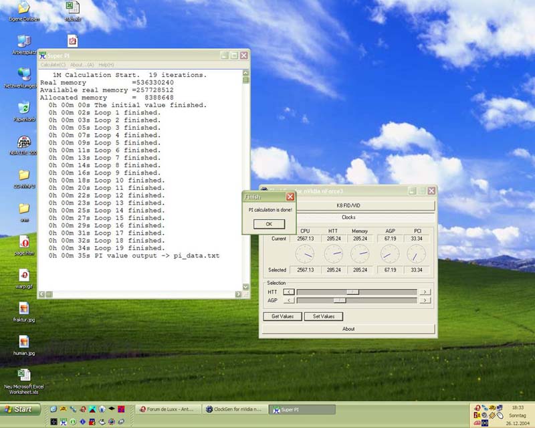Viewport: 535px width, 428px height.
Task: Open the Calculate menu in Super PI
Action: tap(53, 65)
